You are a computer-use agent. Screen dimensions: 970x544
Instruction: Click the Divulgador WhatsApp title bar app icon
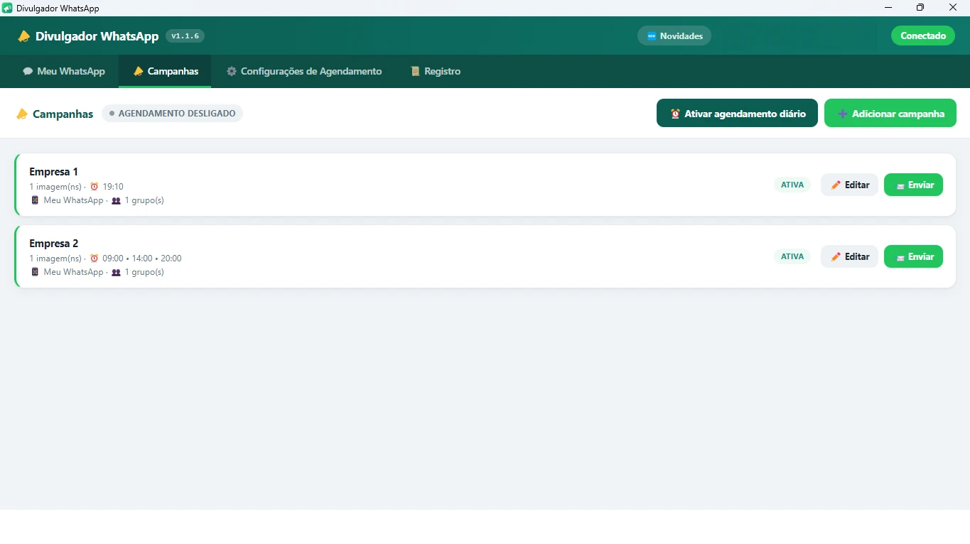[x=8, y=8]
